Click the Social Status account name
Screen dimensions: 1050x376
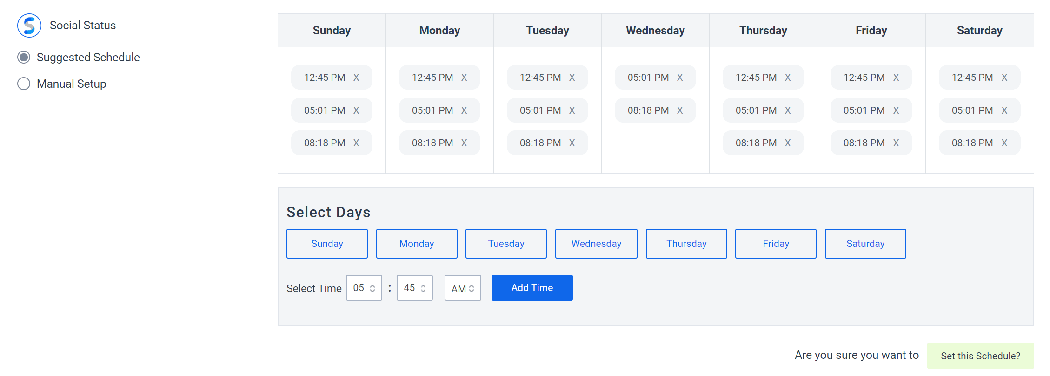[83, 26]
